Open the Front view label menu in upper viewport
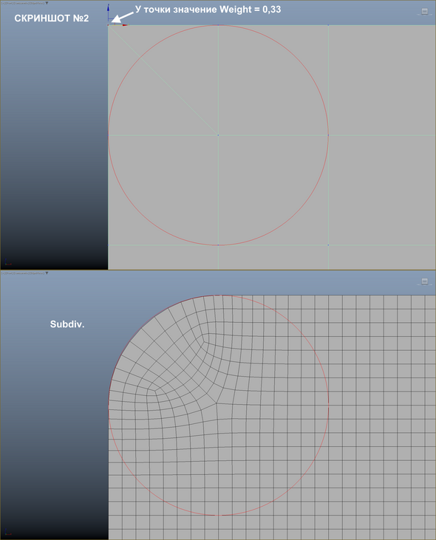This screenshot has height=540, width=436. coord(8,3)
